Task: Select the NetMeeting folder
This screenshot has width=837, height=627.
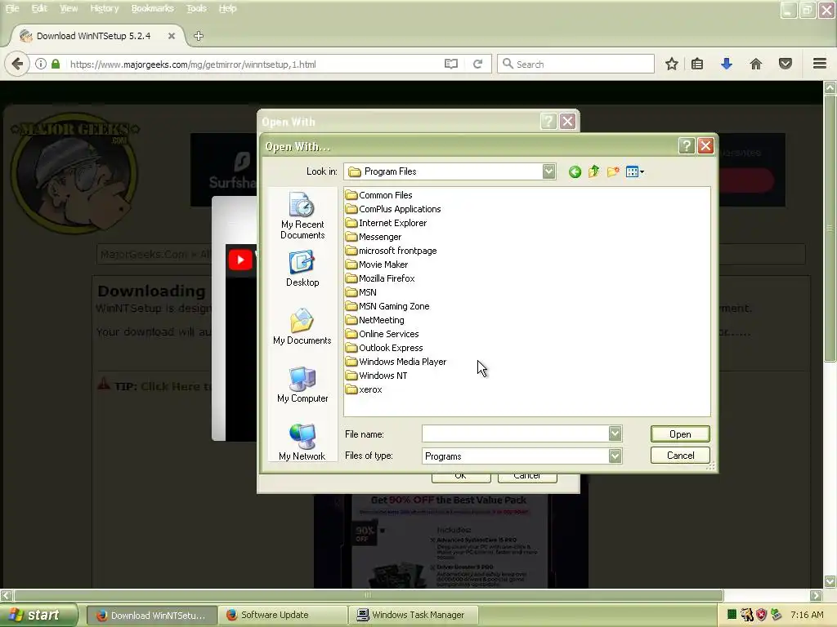Action: click(374, 320)
